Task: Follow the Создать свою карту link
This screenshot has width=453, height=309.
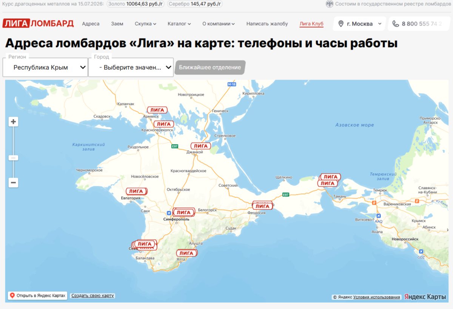Action: click(92, 295)
